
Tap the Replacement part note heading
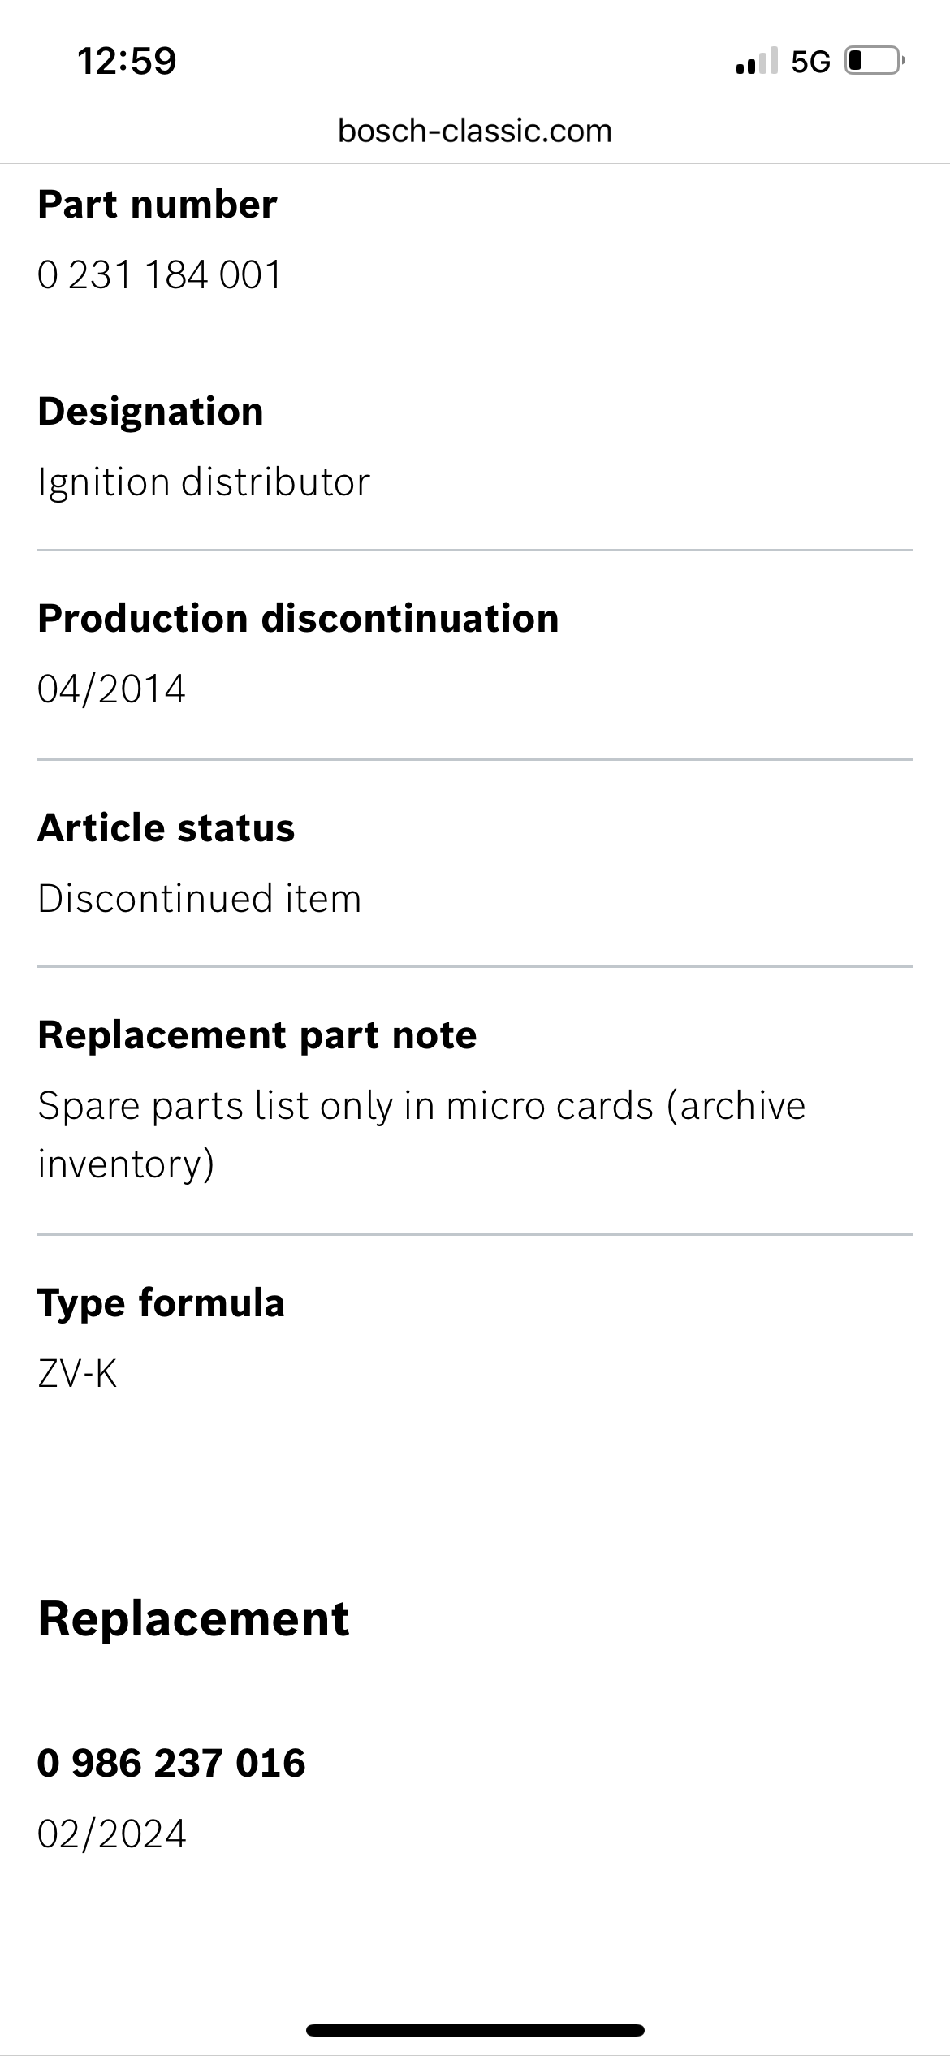tap(257, 1034)
